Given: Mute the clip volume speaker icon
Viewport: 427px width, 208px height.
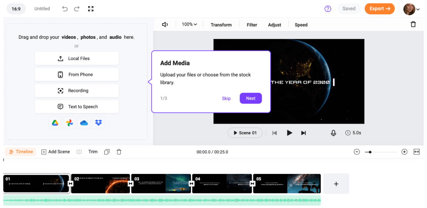Looking at the screenshot, I should (165, 25).
